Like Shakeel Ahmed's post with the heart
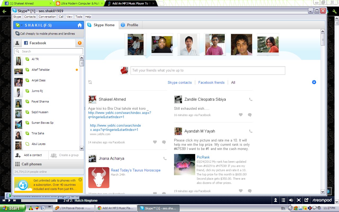This screenshot has width=339, height=212. (x=155, y=142)
